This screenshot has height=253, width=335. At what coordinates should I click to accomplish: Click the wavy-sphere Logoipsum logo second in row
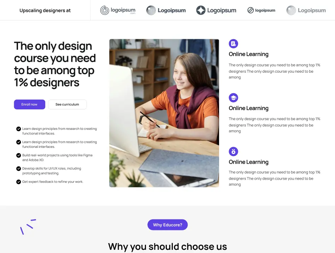[x=166, y=10]
